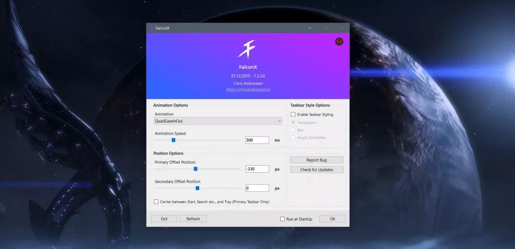Click the FalconX title bar app icon
This screenshot has width=515, height=249.
pyautogui.click(x=152, y=28)
